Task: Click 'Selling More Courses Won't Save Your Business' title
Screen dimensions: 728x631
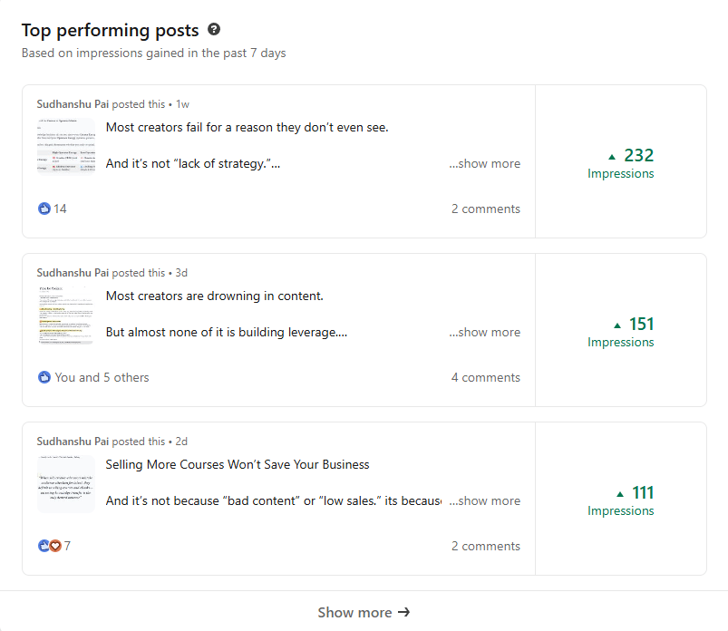Action: pyautogui.click(x=238, y=464)
